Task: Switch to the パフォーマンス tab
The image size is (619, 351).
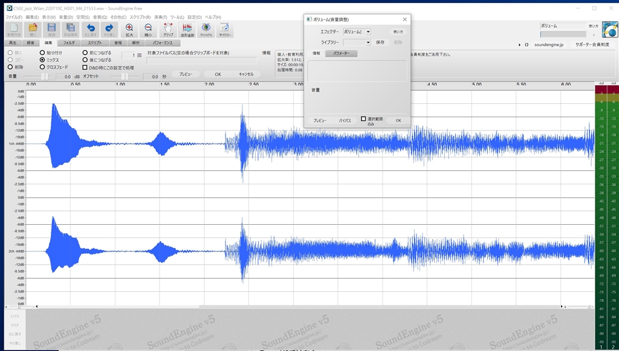Action: [x=163, y=43]
